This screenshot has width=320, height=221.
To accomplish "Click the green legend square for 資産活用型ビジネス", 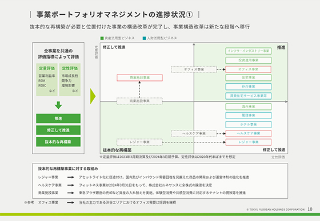I will (x=102, y=38).
